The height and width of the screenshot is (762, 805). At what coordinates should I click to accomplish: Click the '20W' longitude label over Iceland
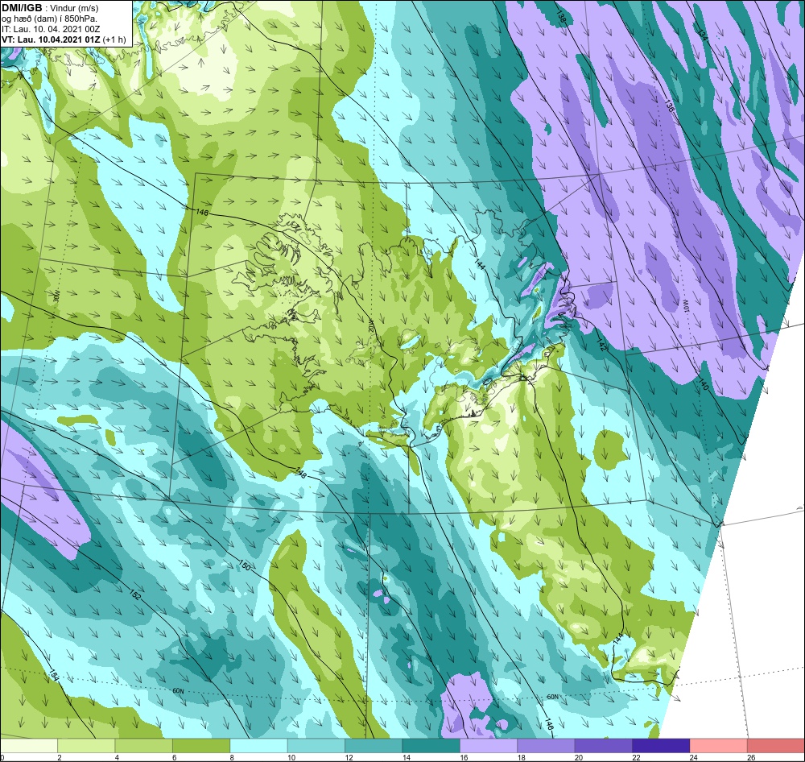[x=371, y=325]
